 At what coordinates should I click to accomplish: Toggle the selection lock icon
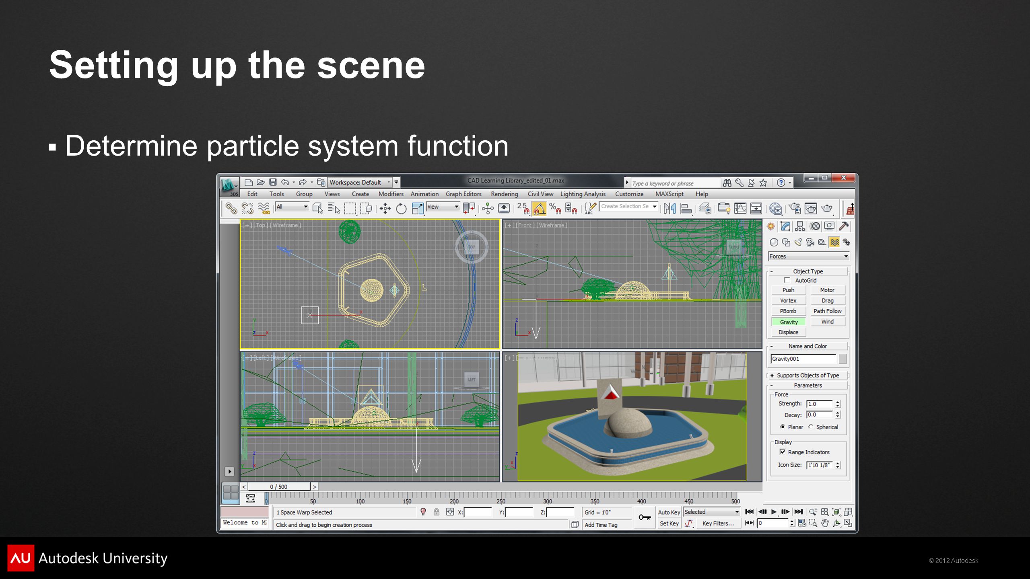(437, 512)
